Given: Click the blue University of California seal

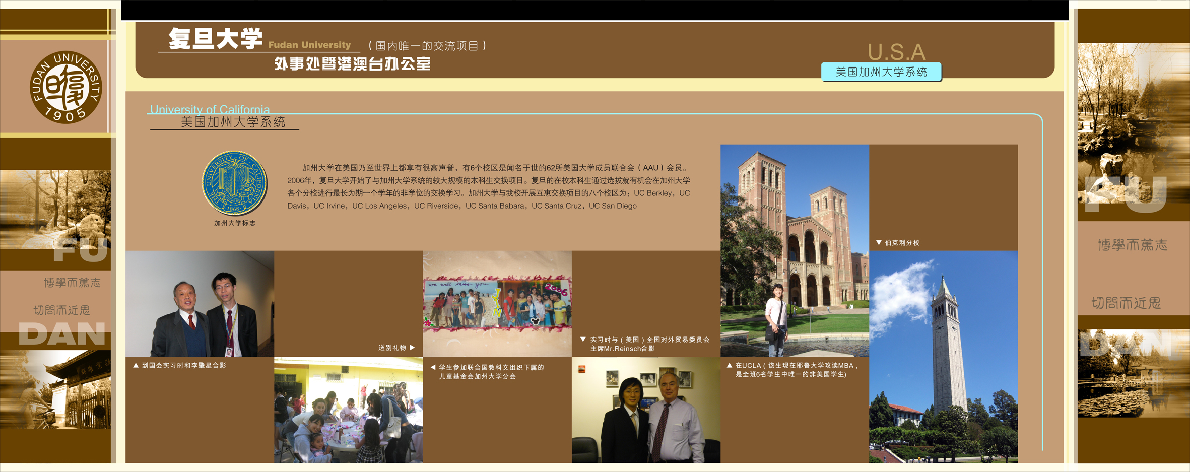Looking at the screenshot, I should [234, 183].
